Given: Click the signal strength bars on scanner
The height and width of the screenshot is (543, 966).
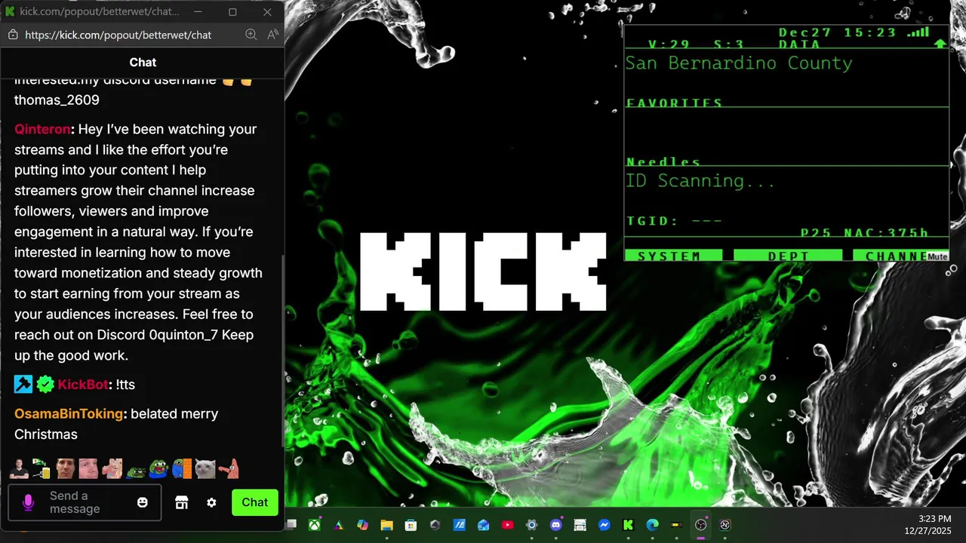Looking at the screenshot, I should click(x=918, y=32).
